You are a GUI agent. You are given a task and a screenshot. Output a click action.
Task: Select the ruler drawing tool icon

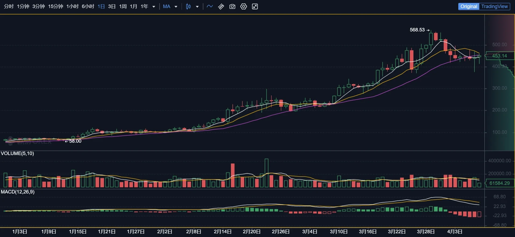click(x=221, y=6)
